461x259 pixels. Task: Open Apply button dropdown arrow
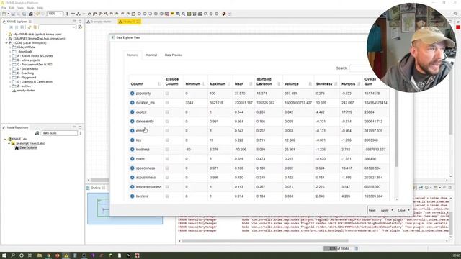coord(392,210)
